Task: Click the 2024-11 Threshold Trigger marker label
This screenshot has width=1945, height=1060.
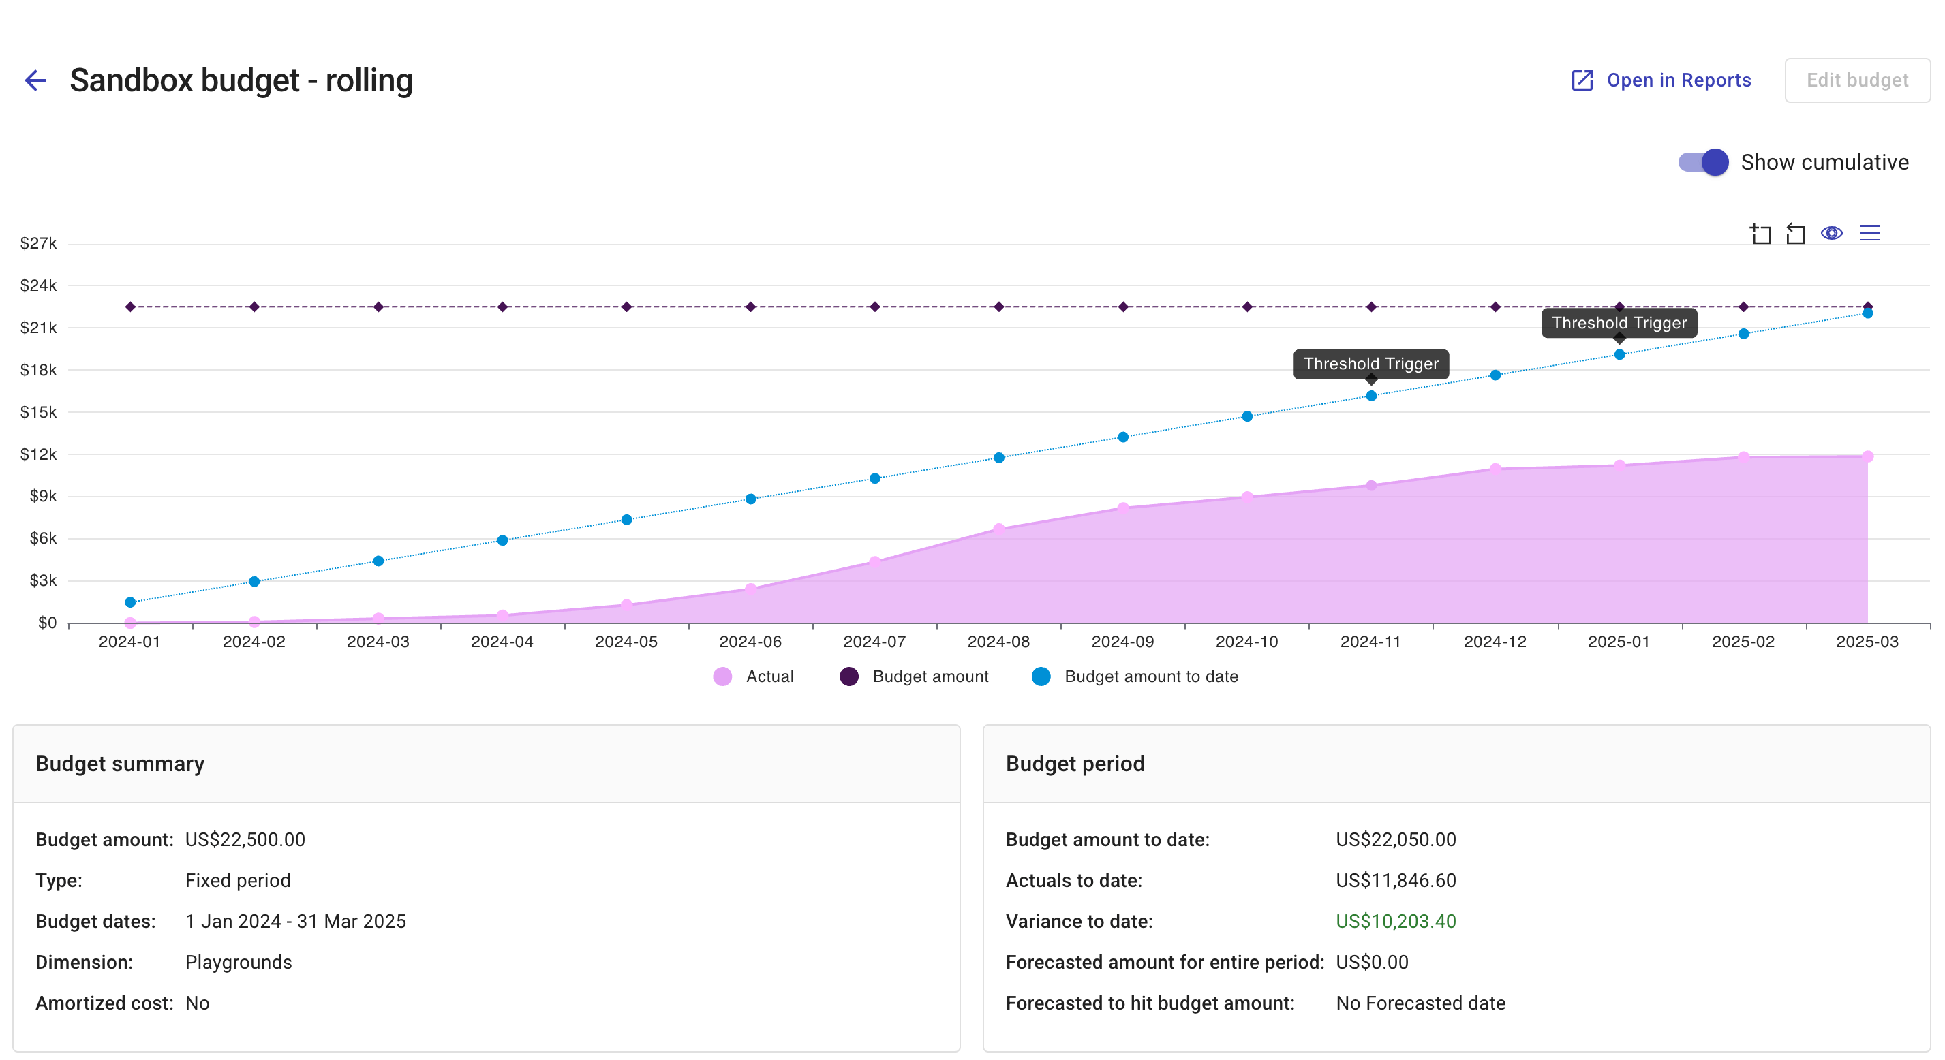Action: 1370,364
